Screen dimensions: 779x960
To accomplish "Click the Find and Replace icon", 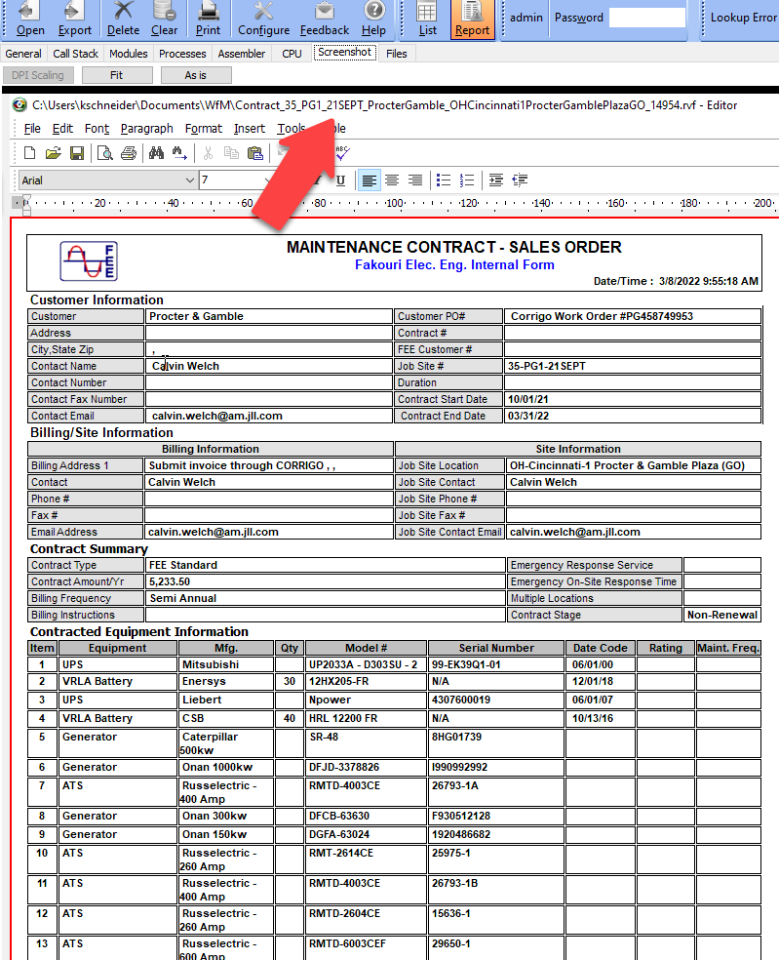I will [179, 153].
